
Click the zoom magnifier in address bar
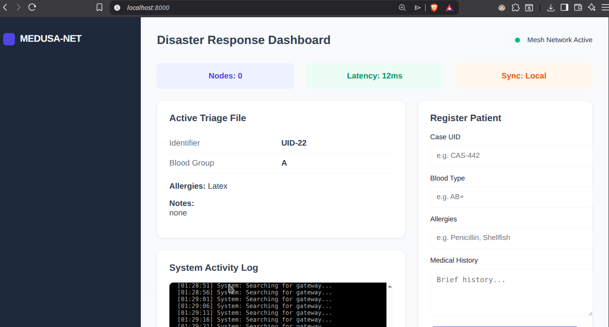pyautogui.click(x=402, y=7)
